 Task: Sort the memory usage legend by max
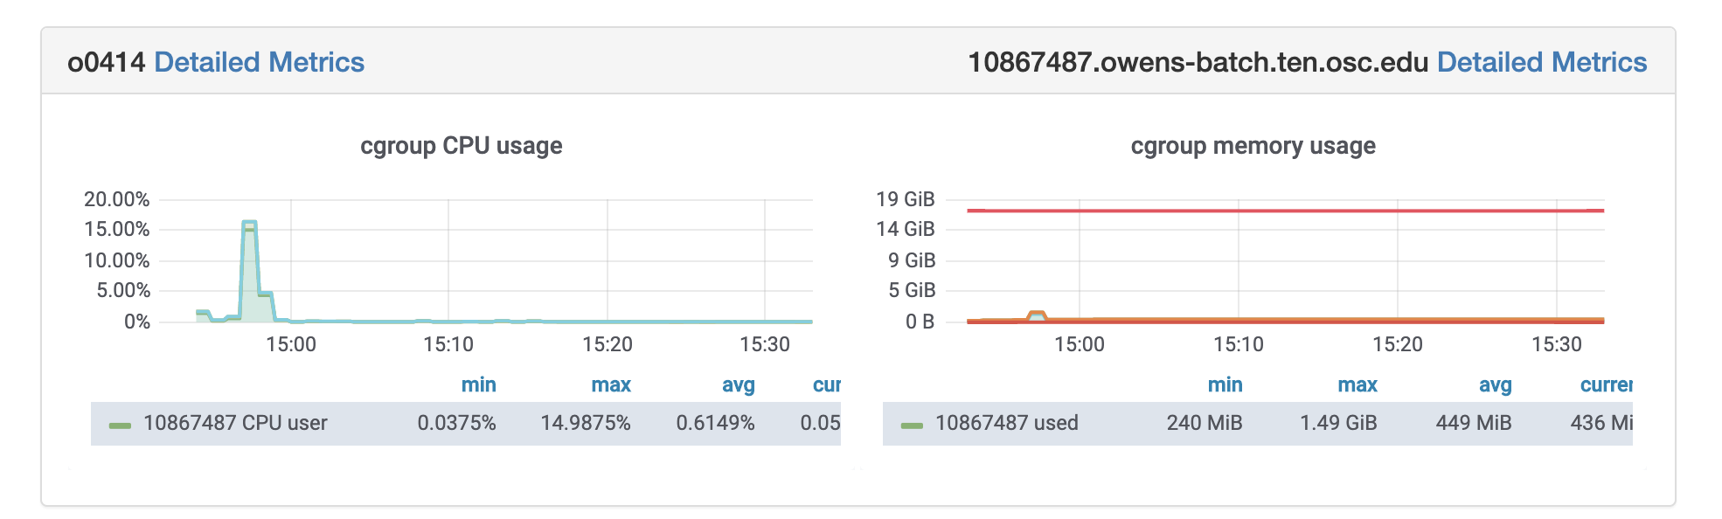click(1357, 384)
